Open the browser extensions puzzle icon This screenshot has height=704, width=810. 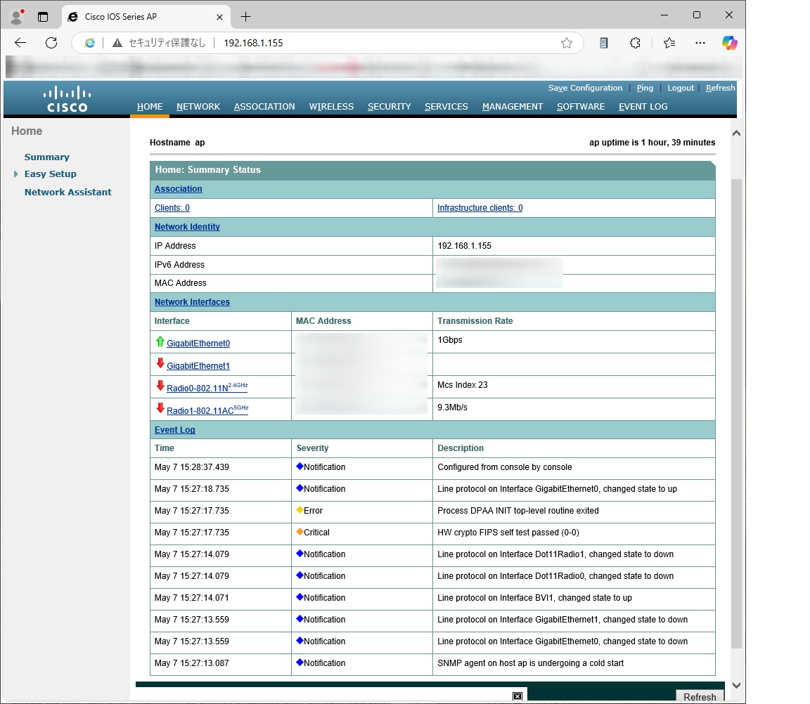click(635, 43)
